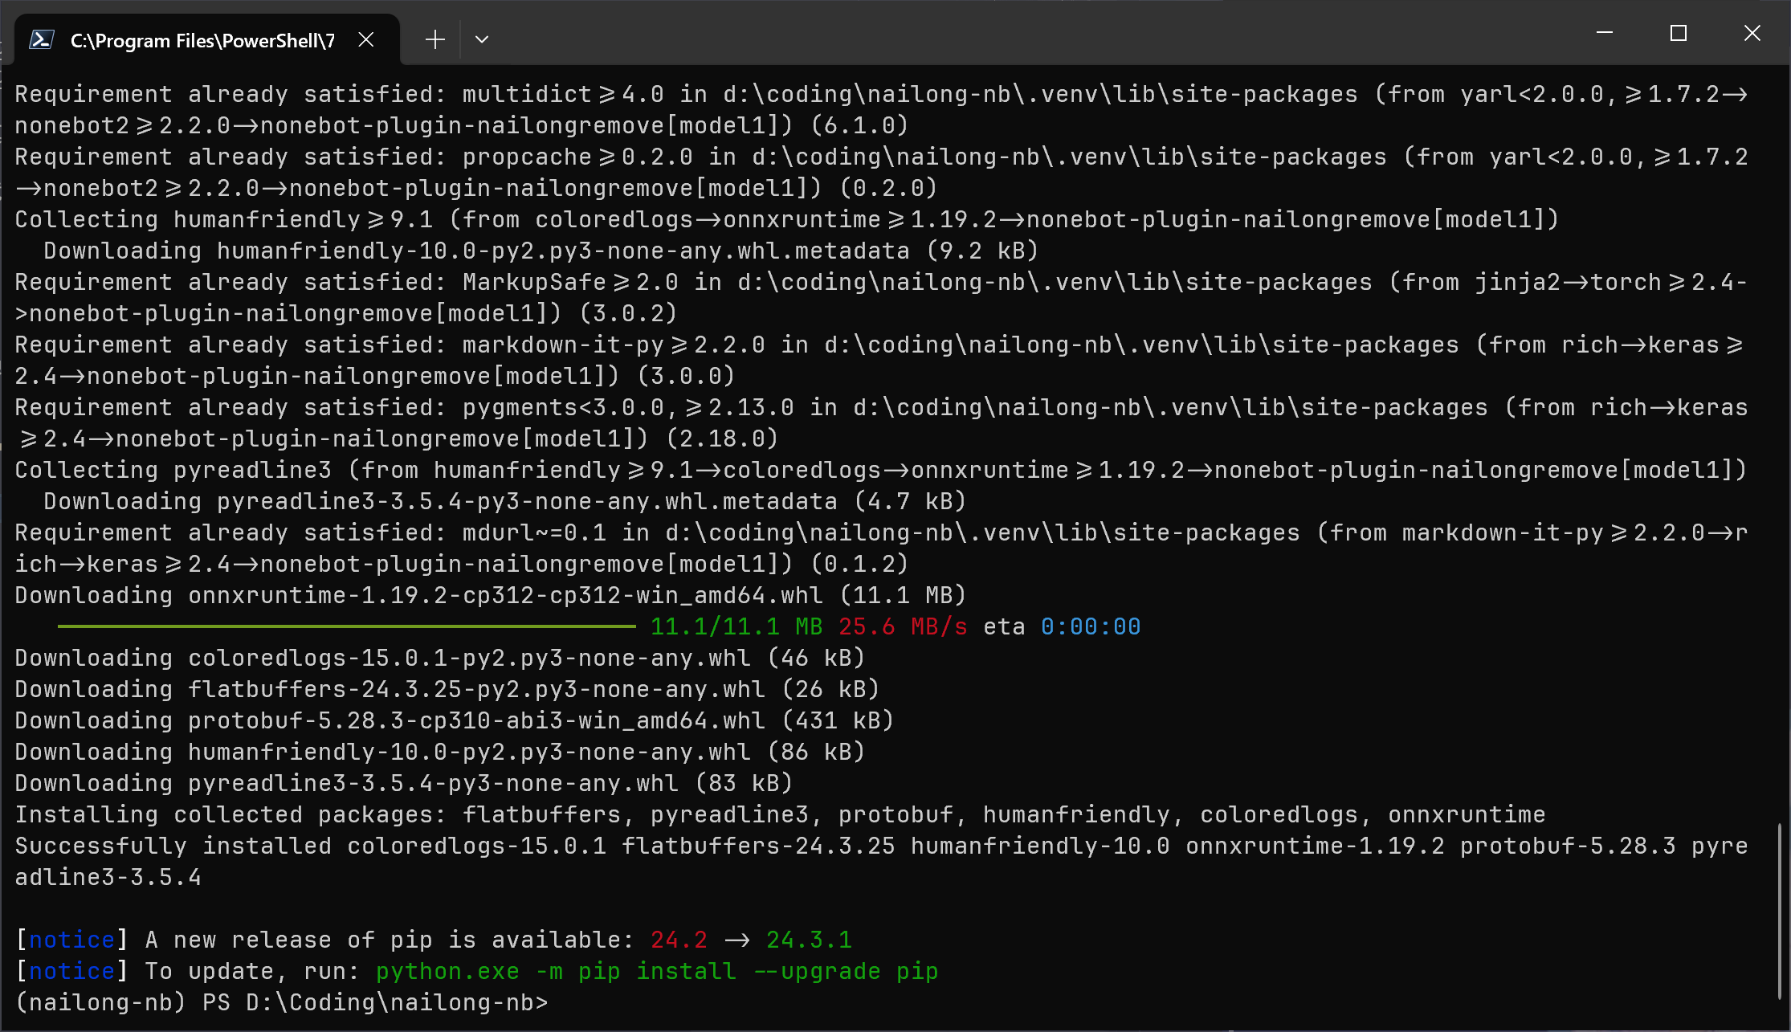Click the second blue notice label

tap(71, 972)
